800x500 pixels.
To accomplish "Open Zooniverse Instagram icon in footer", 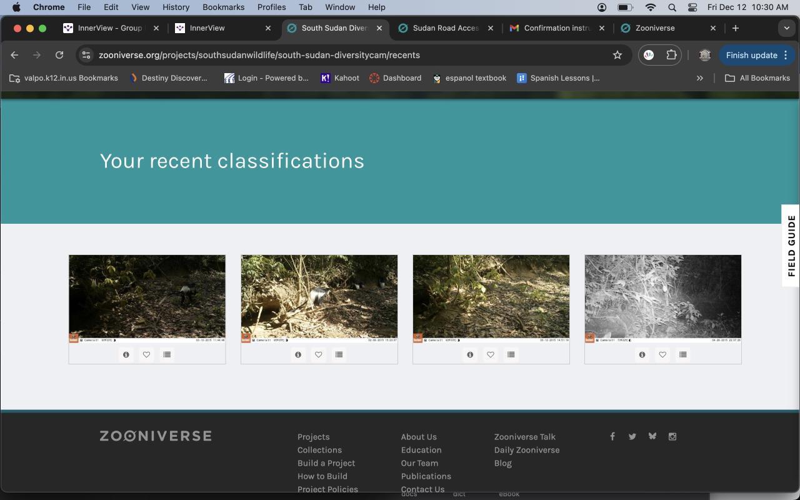I will [x=672, y=436].
